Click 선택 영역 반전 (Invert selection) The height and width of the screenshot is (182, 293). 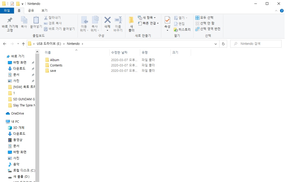208,29
